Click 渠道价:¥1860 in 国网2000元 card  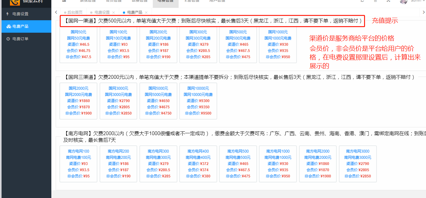click(78, 101)
